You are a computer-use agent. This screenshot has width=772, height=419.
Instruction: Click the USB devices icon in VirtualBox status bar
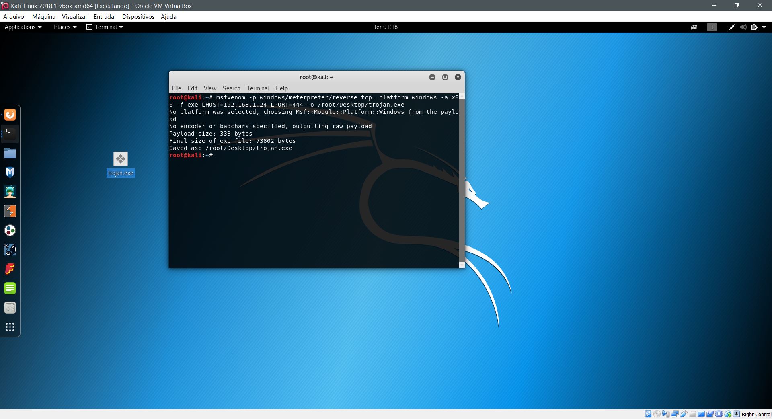tap(684, 414)
